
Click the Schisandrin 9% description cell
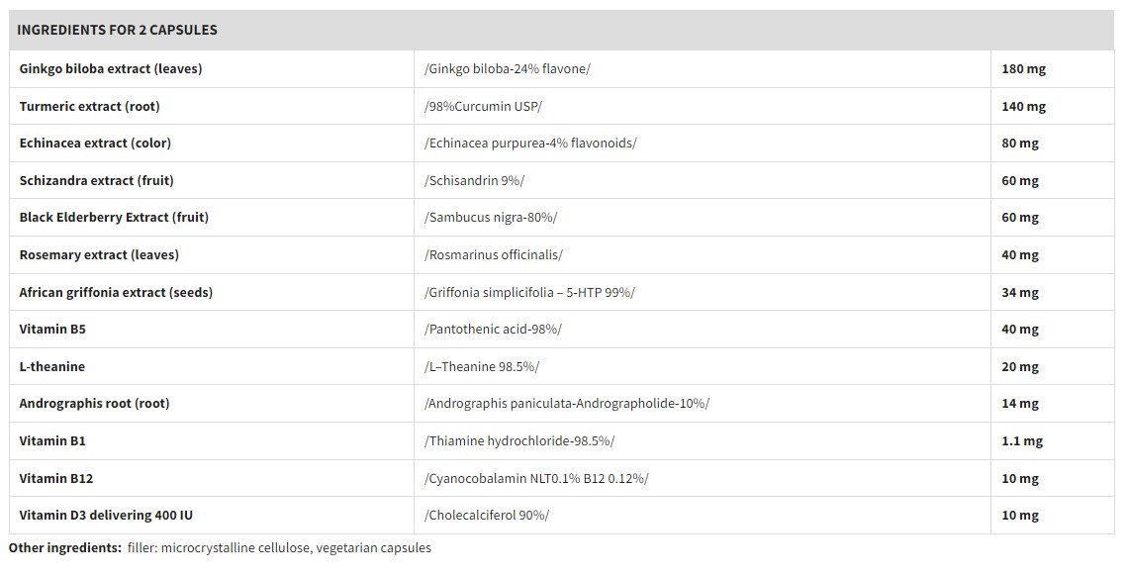[x=474, y=180]
